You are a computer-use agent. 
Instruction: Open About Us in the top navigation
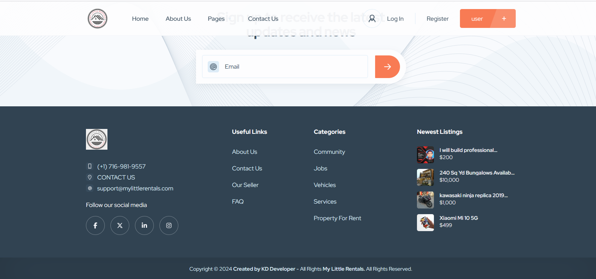tap(178, 19)
